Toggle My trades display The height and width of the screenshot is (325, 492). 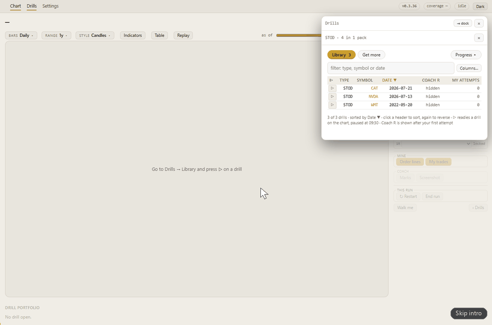(438, 162)
